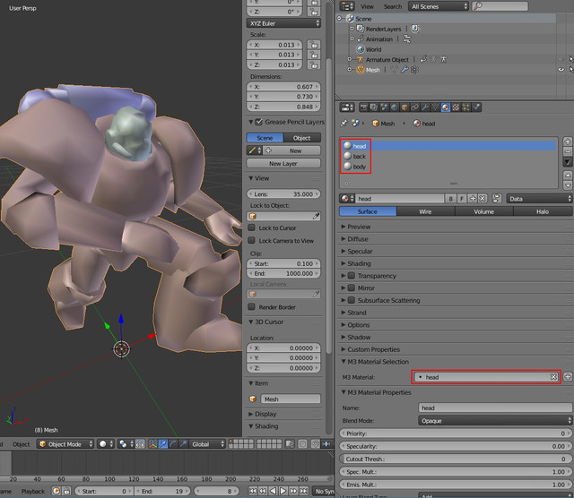Viewport: 574px width, 498px height.
Task: Open the Render properties tab
Action: [x=364, y=107]
